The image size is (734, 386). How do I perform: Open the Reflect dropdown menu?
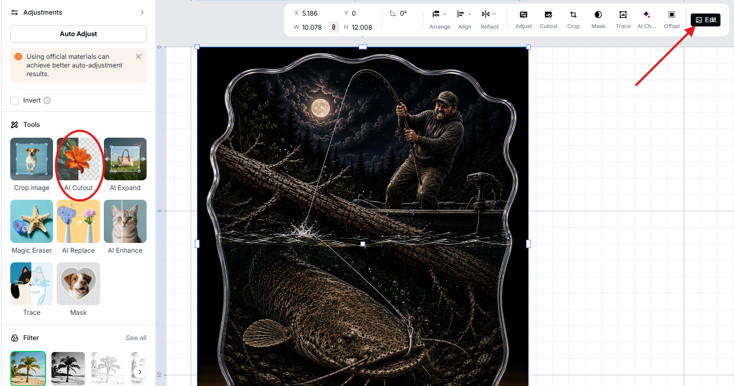pos(490,19)
